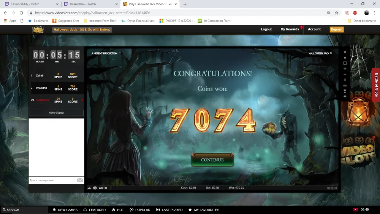Screen dimensions: 380x214
Task: Open a new browser tab
Action: pos(185,4)
